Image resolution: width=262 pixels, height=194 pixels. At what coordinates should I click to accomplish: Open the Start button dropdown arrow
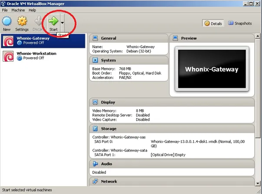[62, 23]
